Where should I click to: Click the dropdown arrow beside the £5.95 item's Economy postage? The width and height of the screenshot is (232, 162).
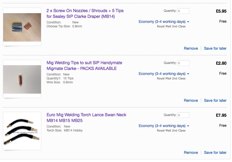tap(188, 22)
